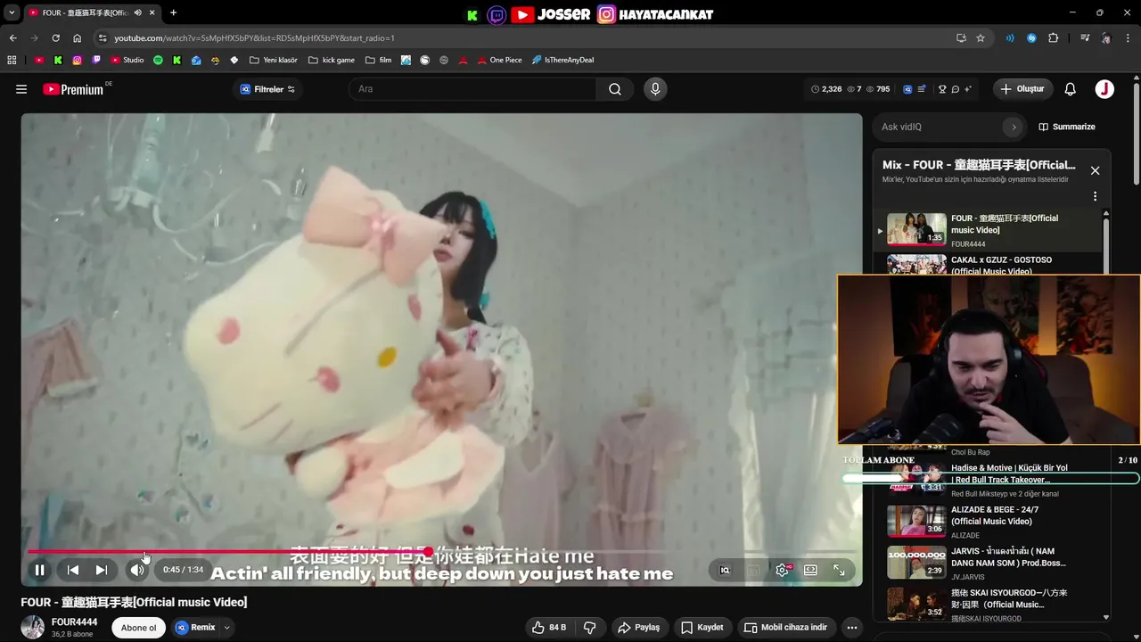Submit Ask vidIQ arrow button
The width and height of the screenshot is (1141, 642).
(x=1013, y=127)
